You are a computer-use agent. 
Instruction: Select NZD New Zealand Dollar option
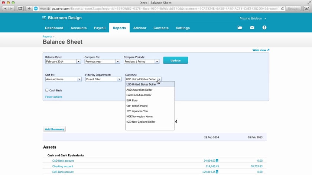tap(150, 122)
